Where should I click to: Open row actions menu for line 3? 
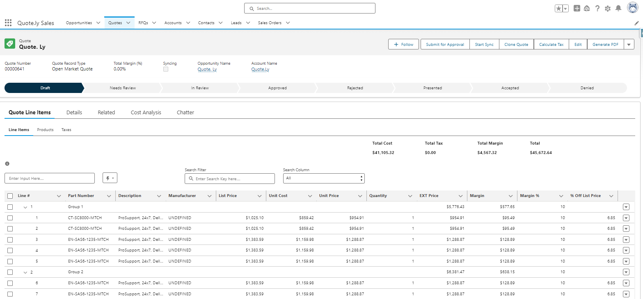pos(626,240)
